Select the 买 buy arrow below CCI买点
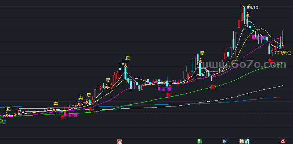The image size is (293, 144). [271, 61]
